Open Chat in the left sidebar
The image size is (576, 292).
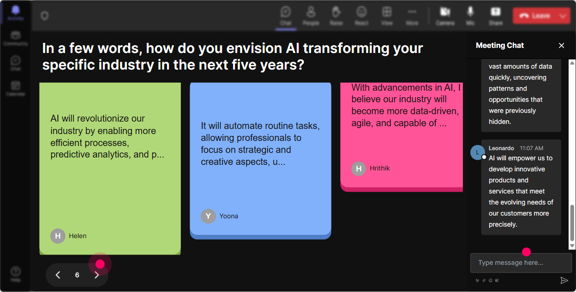point(15,63)
